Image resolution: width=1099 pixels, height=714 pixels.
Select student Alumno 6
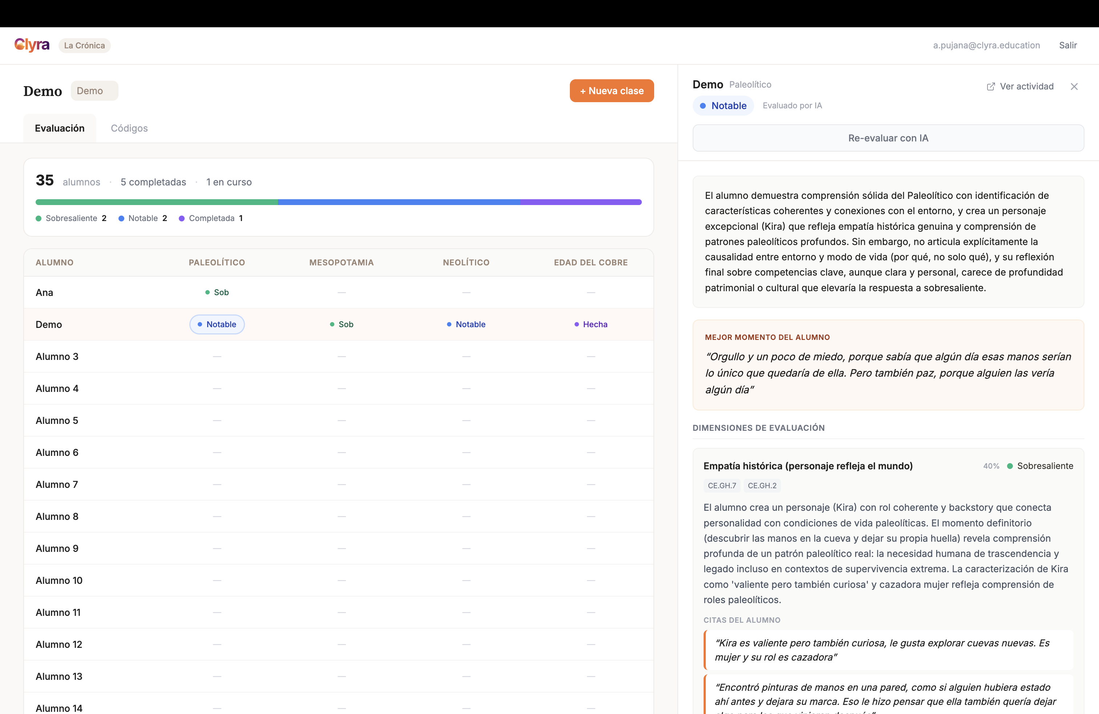[57, 453]
